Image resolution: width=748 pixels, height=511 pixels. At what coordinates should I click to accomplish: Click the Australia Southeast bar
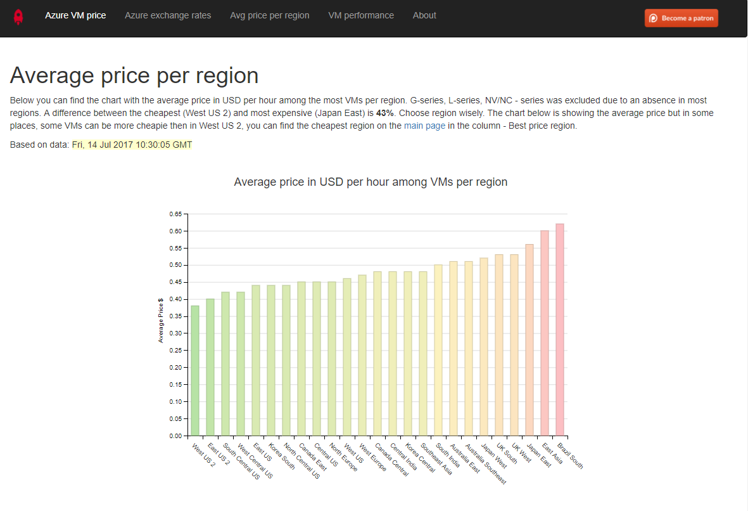point(469,349)
